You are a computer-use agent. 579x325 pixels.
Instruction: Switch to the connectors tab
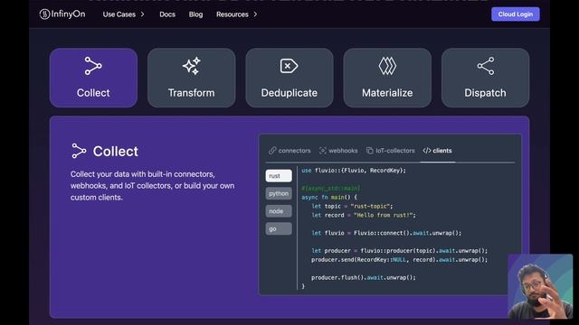tap(289, 151)
